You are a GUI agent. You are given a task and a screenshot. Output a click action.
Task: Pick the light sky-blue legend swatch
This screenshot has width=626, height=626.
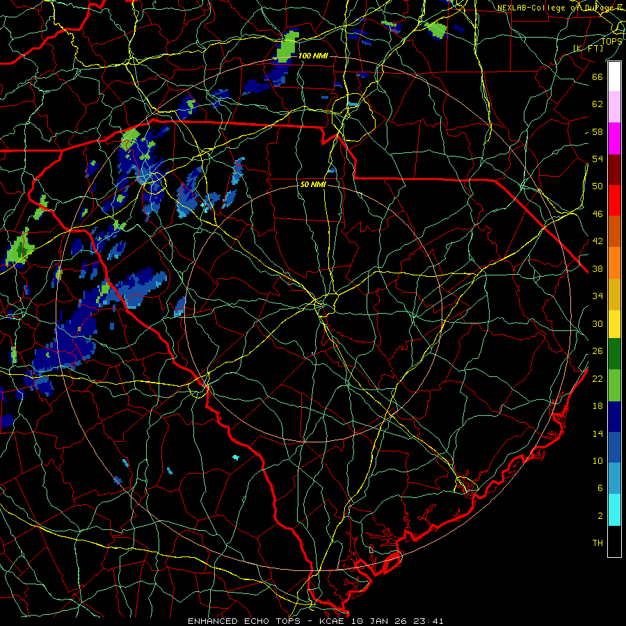coord(614,478)
